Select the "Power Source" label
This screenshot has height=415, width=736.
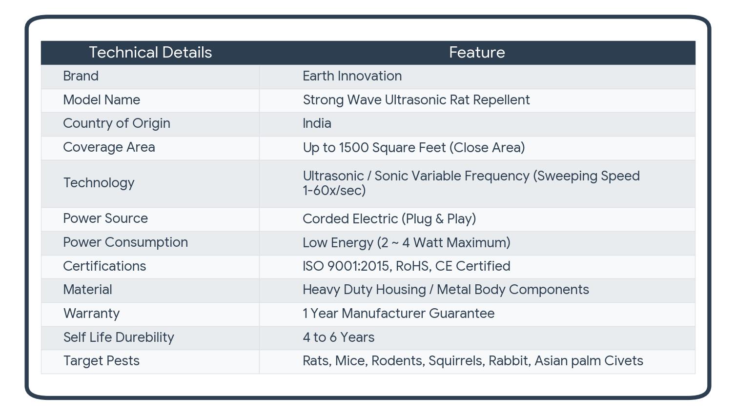click(105, 218)
